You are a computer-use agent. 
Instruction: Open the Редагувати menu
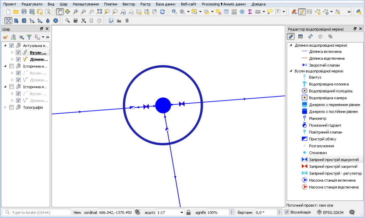point(32,4)
